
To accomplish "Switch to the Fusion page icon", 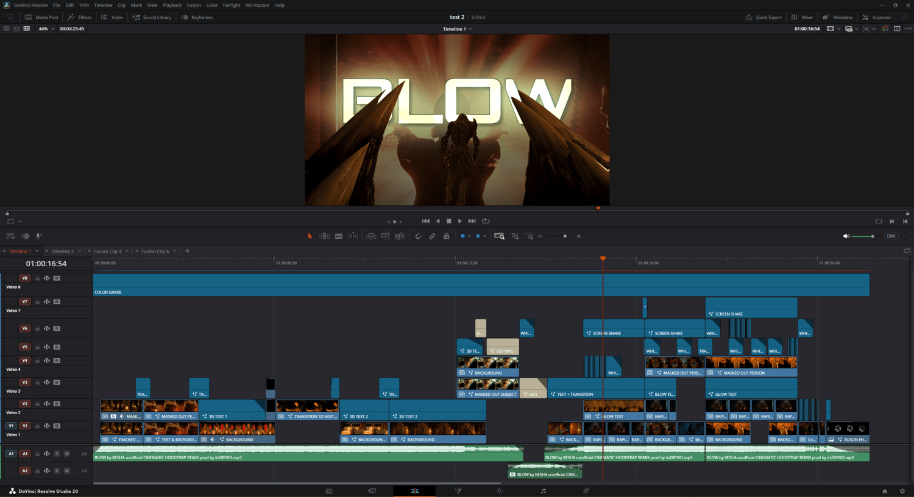I will pyautogui.click(x=458, y=491).
